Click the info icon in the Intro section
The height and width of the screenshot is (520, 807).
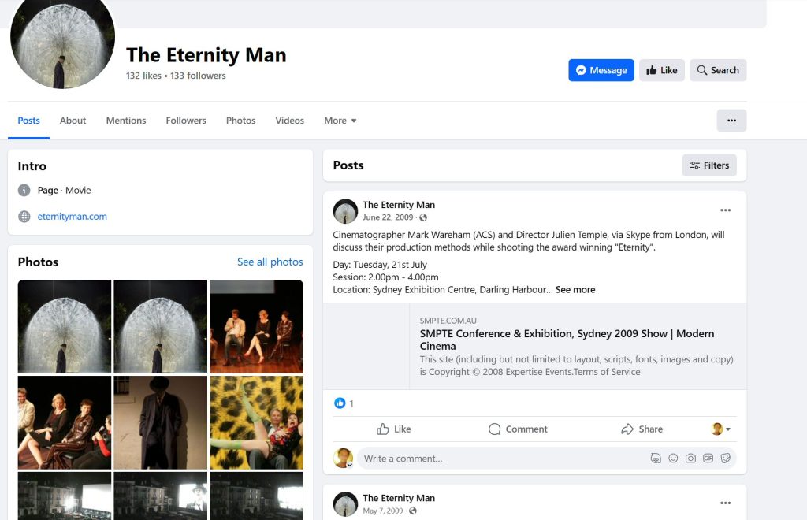24,191
